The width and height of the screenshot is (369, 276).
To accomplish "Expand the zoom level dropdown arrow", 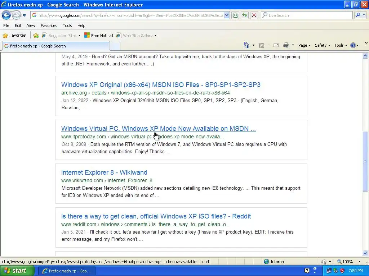I will (359, 262).
